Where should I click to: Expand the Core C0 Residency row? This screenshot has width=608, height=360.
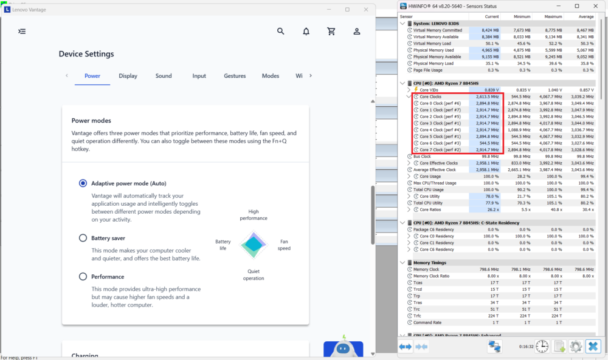tap(409, 236)
